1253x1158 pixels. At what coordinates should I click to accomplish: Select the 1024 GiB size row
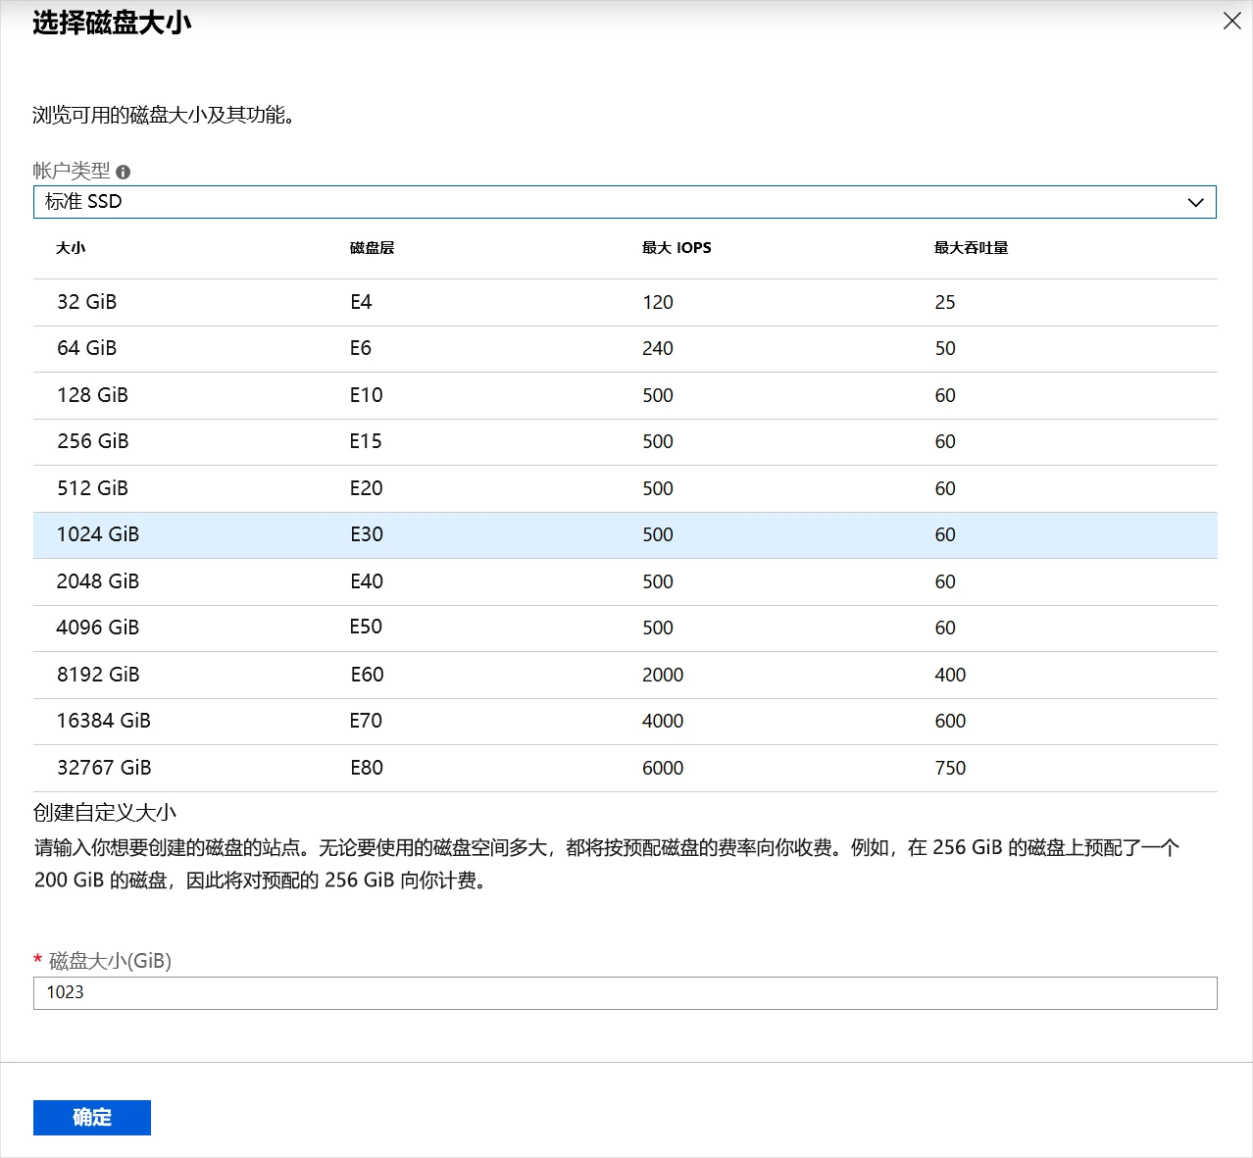[625, 535]
